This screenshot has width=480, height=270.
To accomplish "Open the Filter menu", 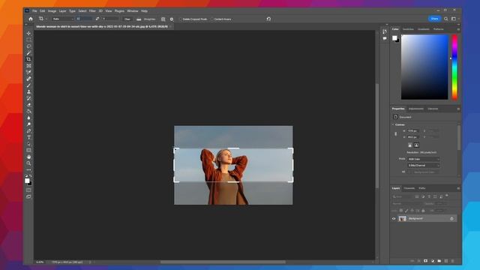I will [x=92, y=11].
